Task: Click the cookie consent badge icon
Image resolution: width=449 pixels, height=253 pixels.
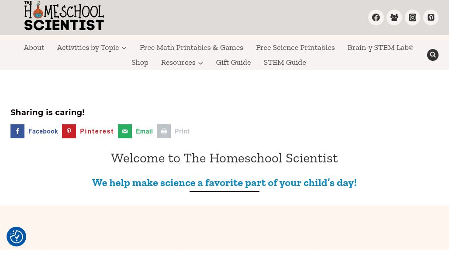Action: 16,236
